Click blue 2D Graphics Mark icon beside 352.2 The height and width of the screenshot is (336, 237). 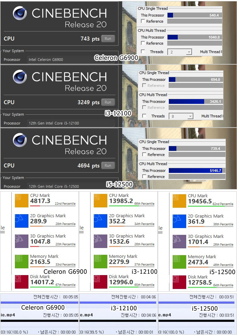coord(100,221)
